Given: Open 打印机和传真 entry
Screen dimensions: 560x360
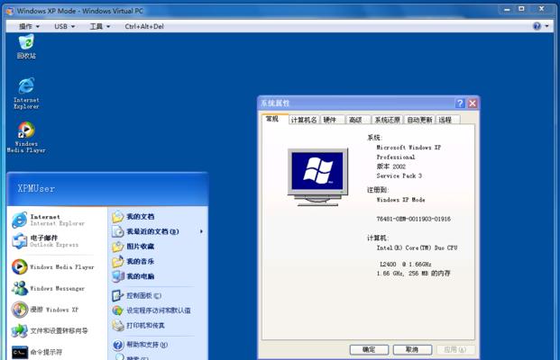Looking at the screenshot, I should click(138, 326).
